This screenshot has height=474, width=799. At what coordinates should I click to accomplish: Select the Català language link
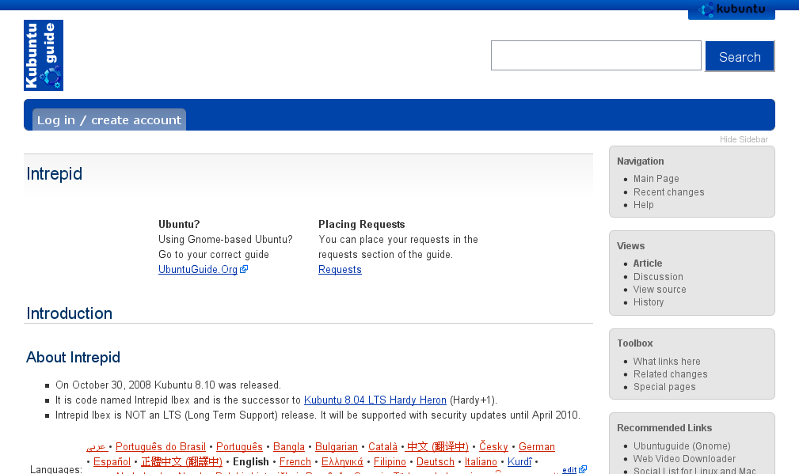pyautogui.click(x=382, y=446)
